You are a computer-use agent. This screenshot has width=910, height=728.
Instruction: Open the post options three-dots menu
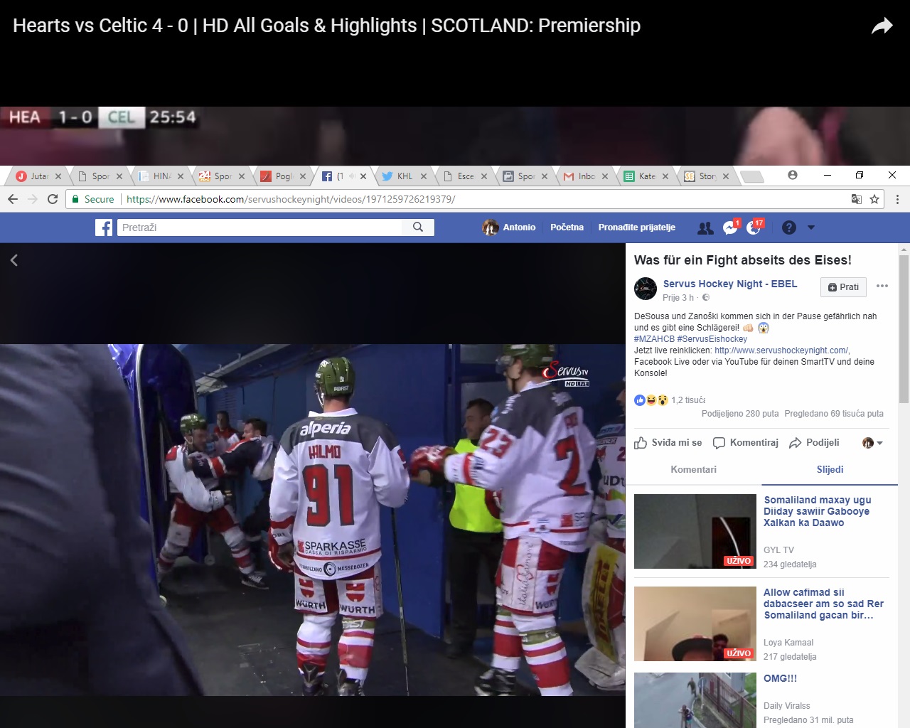click(x=882, y=286)
